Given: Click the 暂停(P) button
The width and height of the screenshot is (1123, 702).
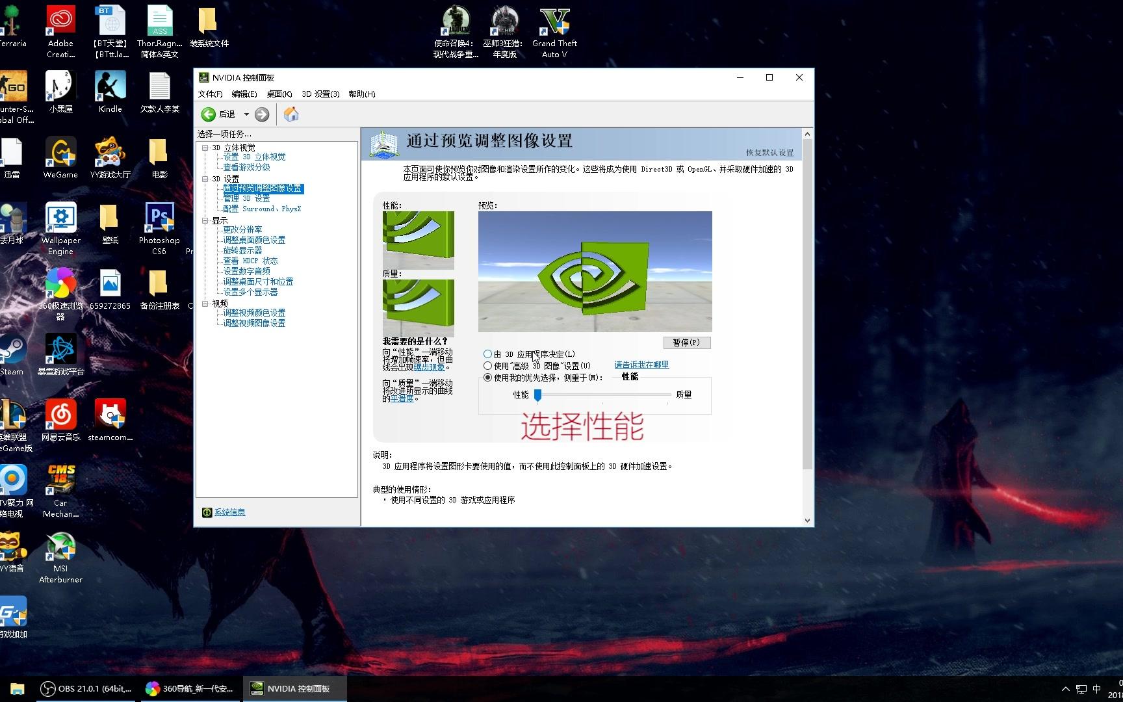Looking at the screenshot, I should coord(687,343).
